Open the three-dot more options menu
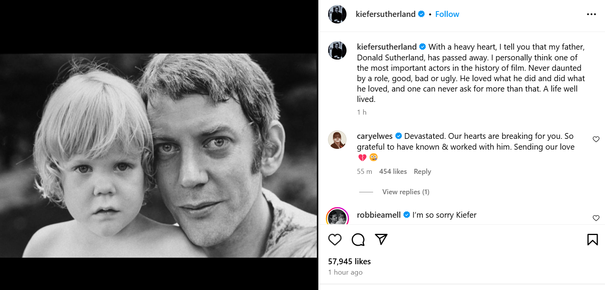The width and height of the screenshot is (605, 290). tap(591, 14)
